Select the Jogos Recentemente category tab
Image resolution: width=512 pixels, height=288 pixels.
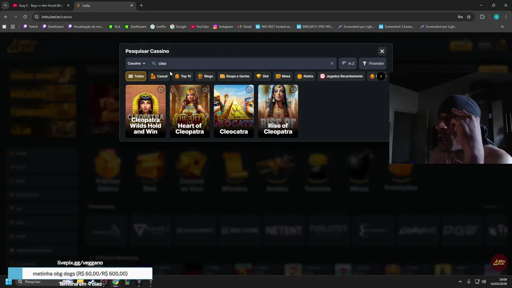click(x=342, y=76)
